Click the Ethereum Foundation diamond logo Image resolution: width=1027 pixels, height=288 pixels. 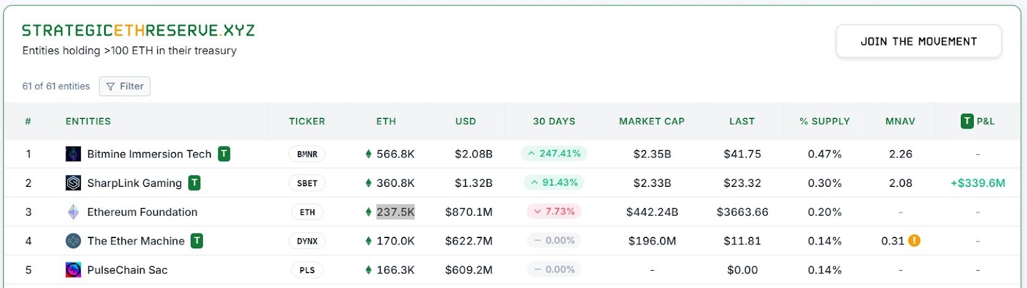point(73,212)
